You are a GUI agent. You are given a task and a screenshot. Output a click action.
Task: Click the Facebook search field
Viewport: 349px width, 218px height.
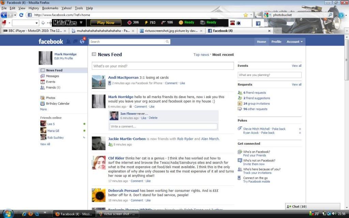[127, 42]
